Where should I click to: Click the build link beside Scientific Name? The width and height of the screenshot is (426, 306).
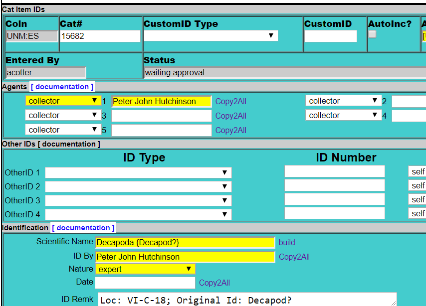pos(287,243)
